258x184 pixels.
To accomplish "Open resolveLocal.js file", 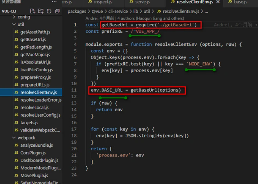I will (x=34, y=107).
